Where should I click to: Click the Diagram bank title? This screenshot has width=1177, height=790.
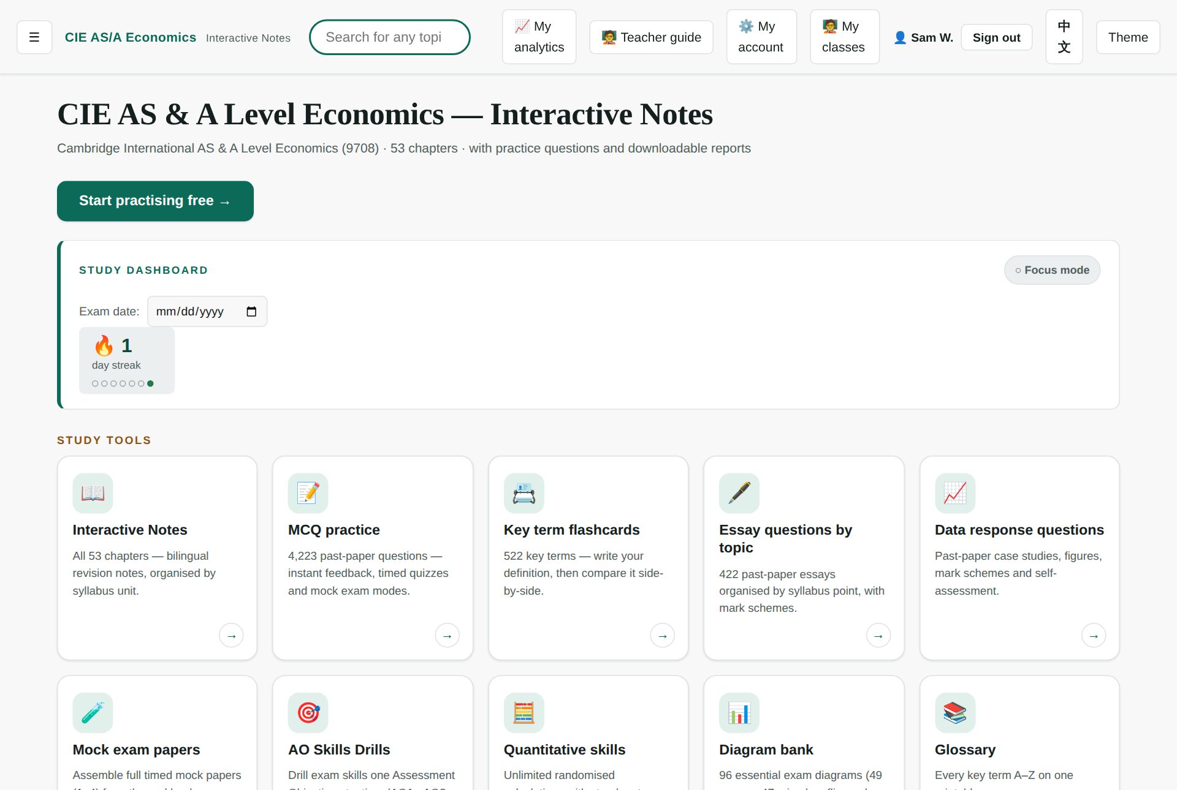(766, 750)
